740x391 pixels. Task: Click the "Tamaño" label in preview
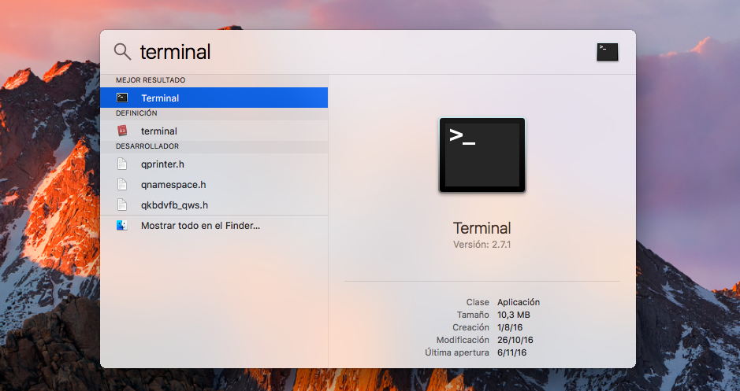click(473, 315)
